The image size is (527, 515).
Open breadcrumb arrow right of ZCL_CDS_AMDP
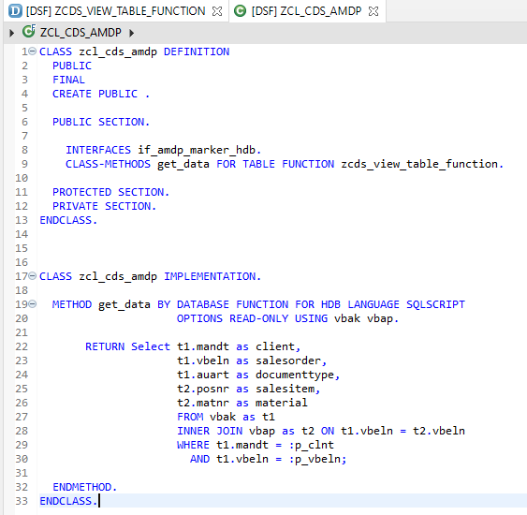tap(131, 33)
